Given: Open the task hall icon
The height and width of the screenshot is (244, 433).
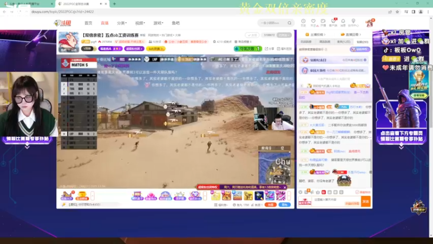Looking at the screenshot, I should point(67,196).
